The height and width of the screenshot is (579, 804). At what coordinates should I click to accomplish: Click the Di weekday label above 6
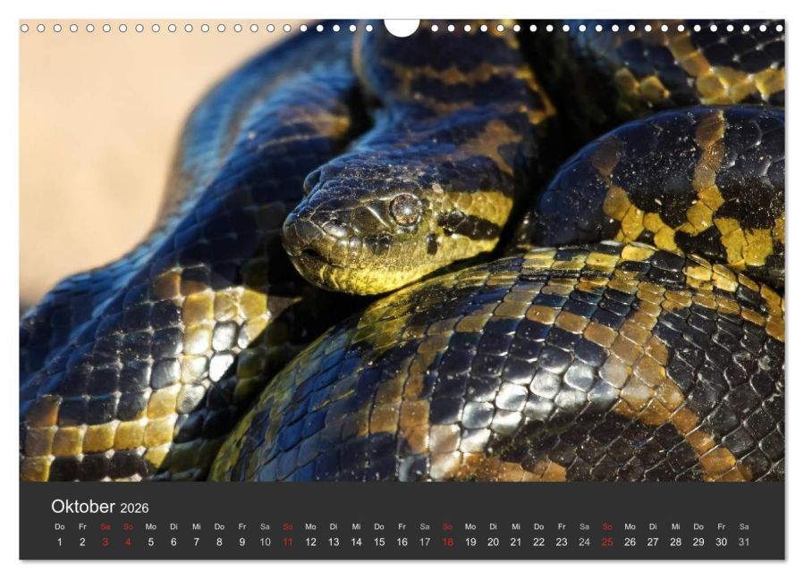point(173,527)
